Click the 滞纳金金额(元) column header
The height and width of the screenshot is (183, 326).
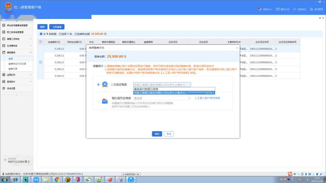click(75, 42)
